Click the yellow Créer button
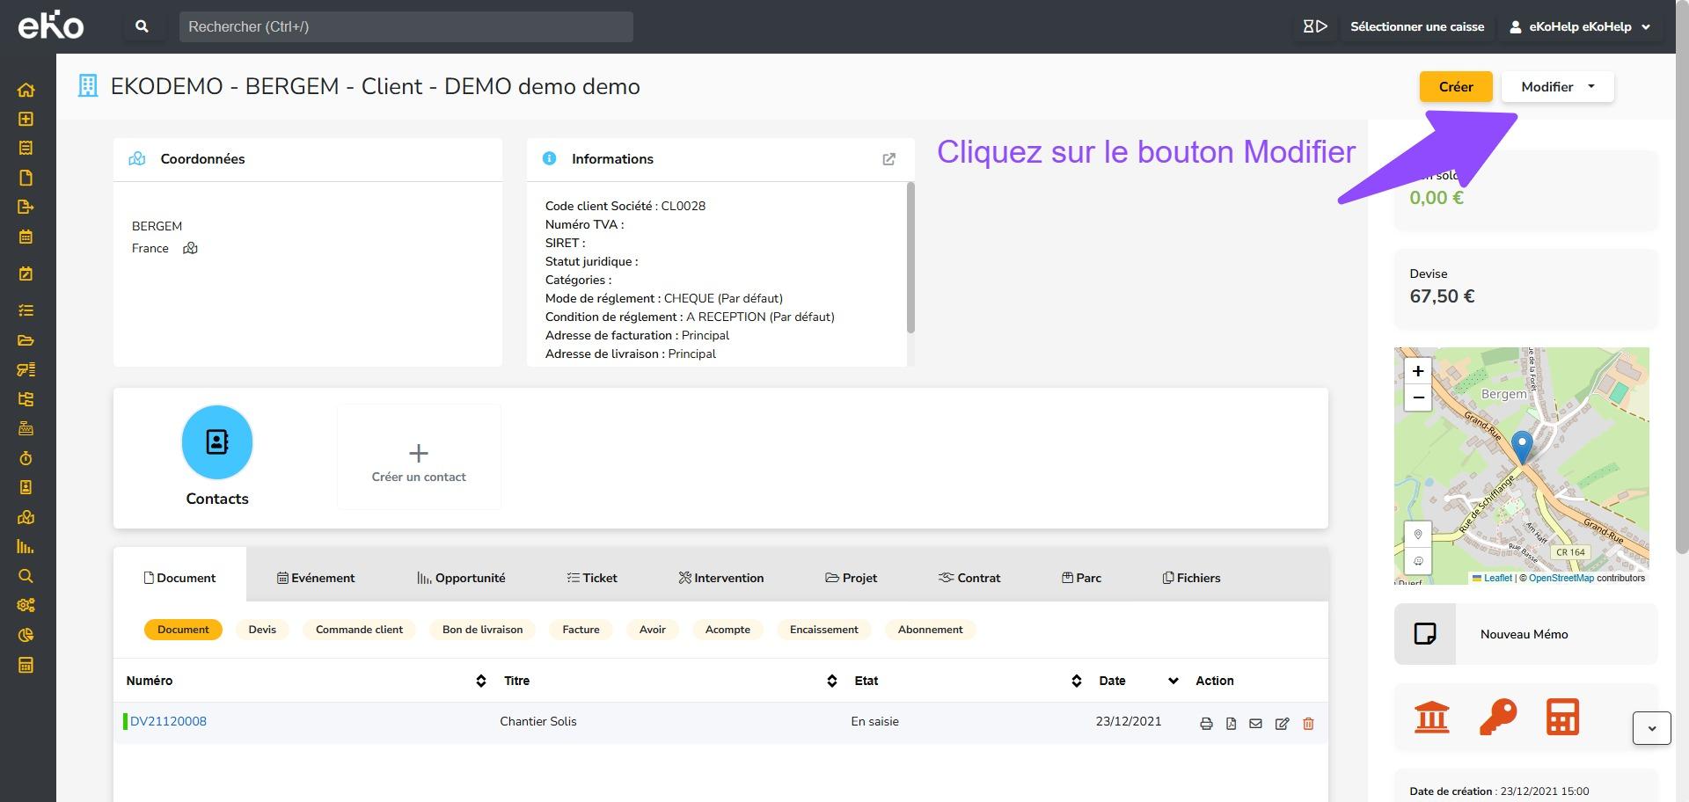Viewport: 1689px width, 802px height. [x=1455, y=87]
